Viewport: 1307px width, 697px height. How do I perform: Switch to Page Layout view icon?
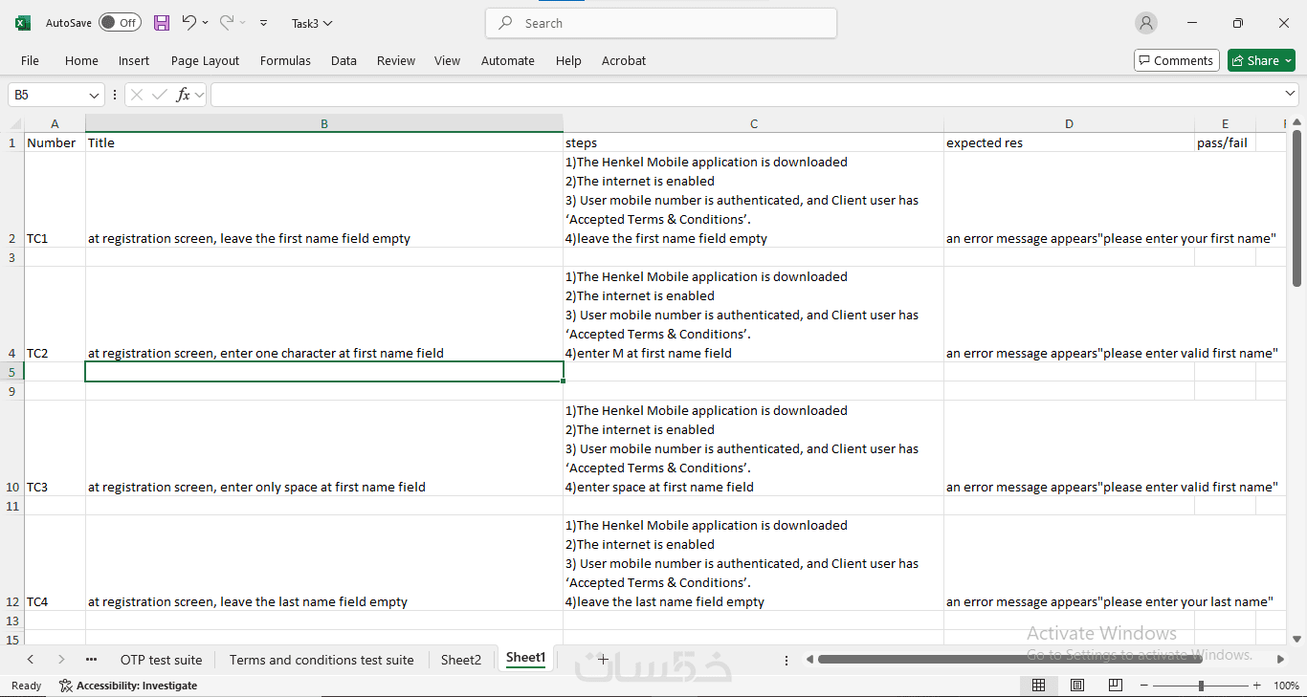click(1077, 686)
